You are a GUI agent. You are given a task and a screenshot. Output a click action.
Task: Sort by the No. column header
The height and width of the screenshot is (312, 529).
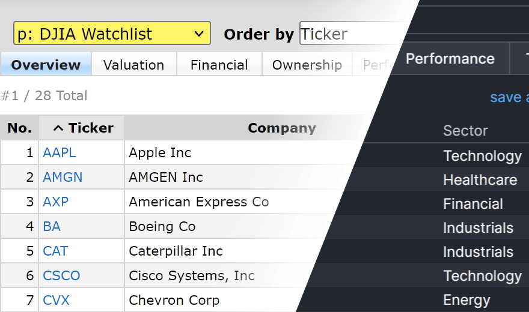point(19,128)
